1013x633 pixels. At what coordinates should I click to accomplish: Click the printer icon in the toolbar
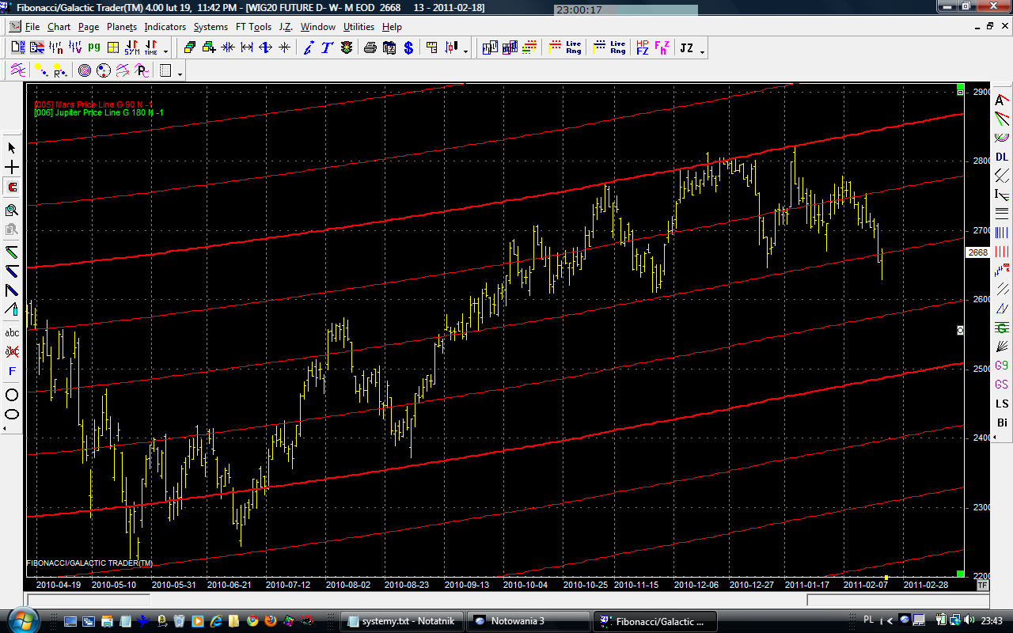pos(370,48)
